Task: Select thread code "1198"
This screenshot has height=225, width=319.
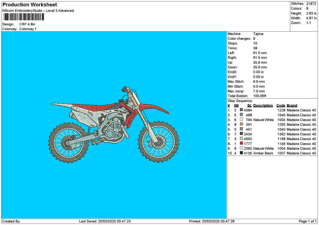Action: (281, 139)
